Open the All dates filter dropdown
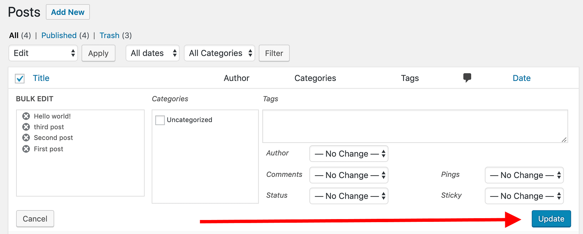Image resolution: width=583 pixels, height=234 pixels. point(153,53)
